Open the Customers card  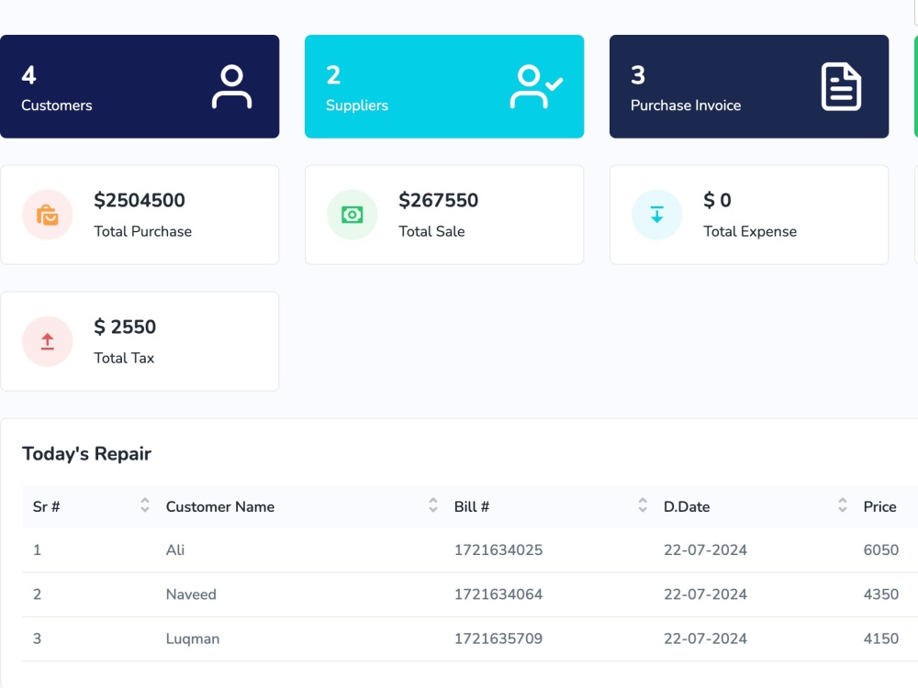[140, 86]
